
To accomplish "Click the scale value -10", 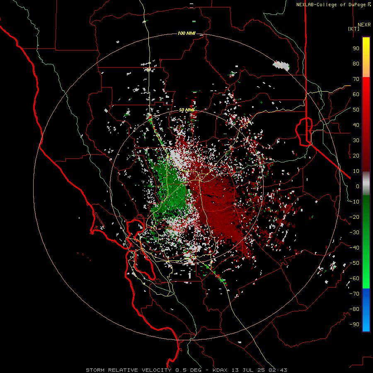I will [x=354, y=202].
